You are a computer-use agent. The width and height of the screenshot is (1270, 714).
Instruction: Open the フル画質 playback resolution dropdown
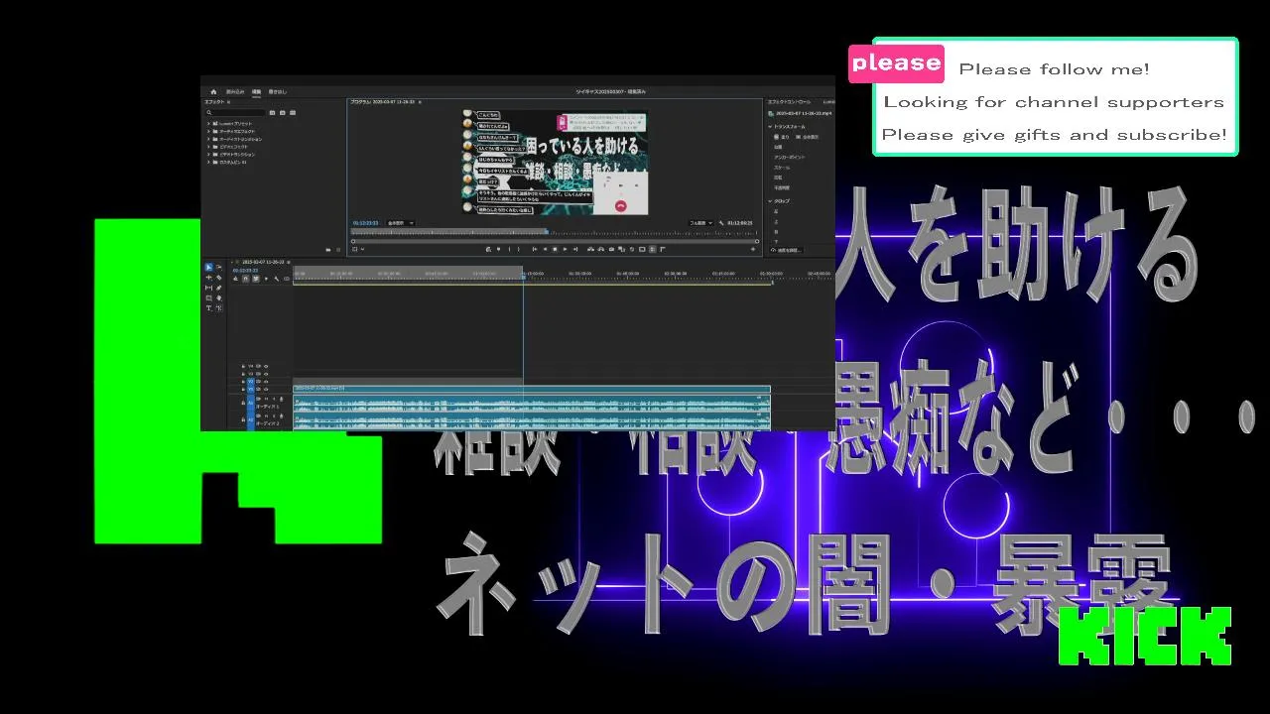click(700, 223)
